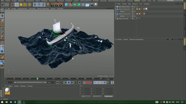Image resolution: width=186 pixels, height=104 pixels.
Task: Click the green Subdivision generator icon
Action: tap(75, 5)
